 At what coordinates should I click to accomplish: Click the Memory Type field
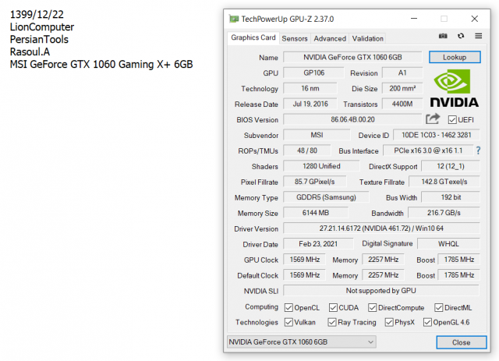tap(326, 197)
